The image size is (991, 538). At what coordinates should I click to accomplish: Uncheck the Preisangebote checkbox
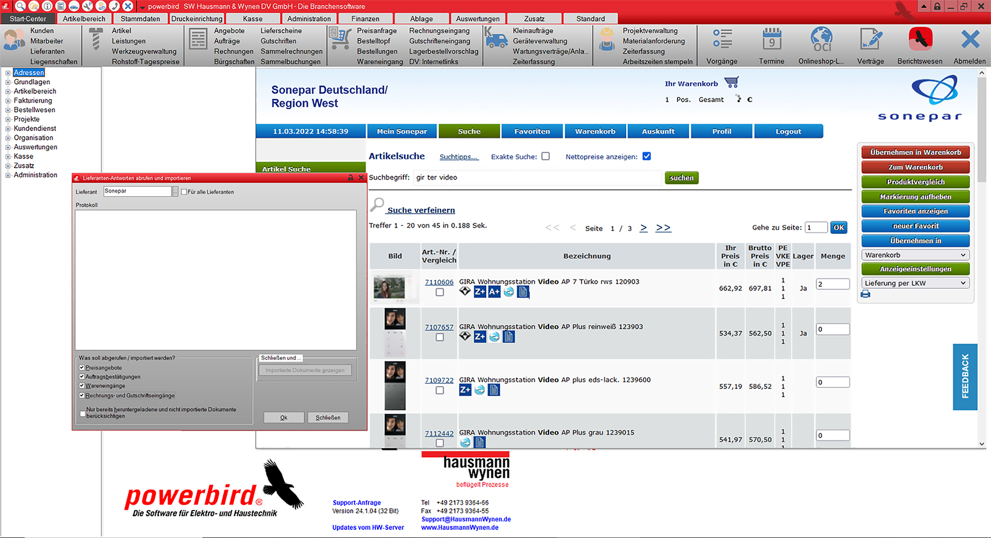[x=82, y=368]
